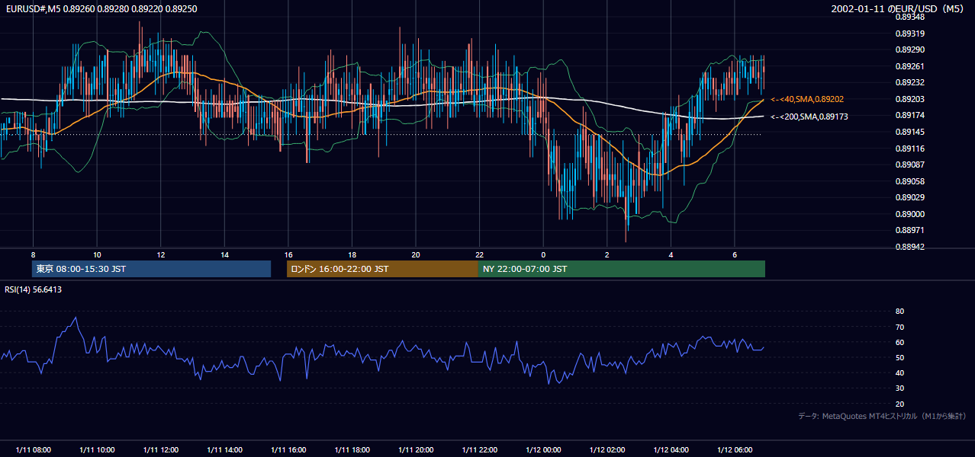
Task: Click price axis value 0.89232
Action: 910,82
